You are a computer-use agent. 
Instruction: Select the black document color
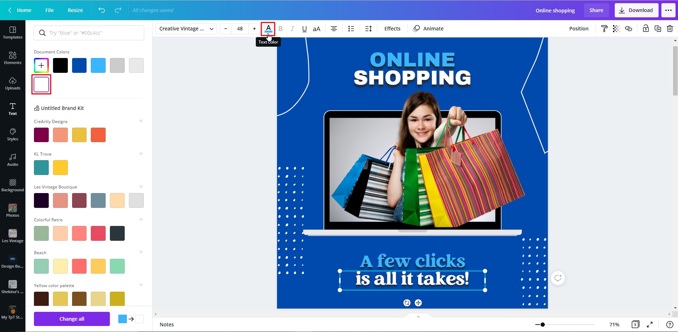click(x=60, y=65)
